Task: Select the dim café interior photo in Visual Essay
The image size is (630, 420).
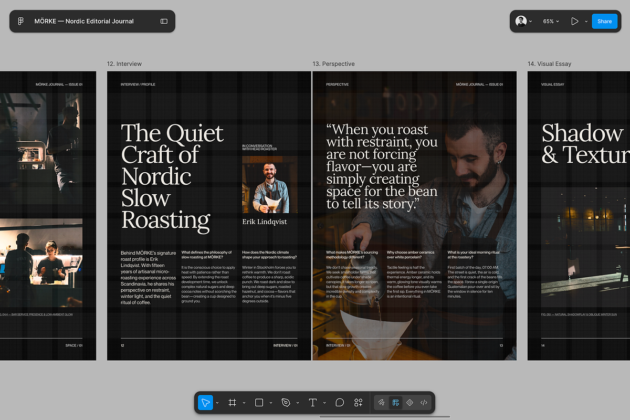Action: 585,247
